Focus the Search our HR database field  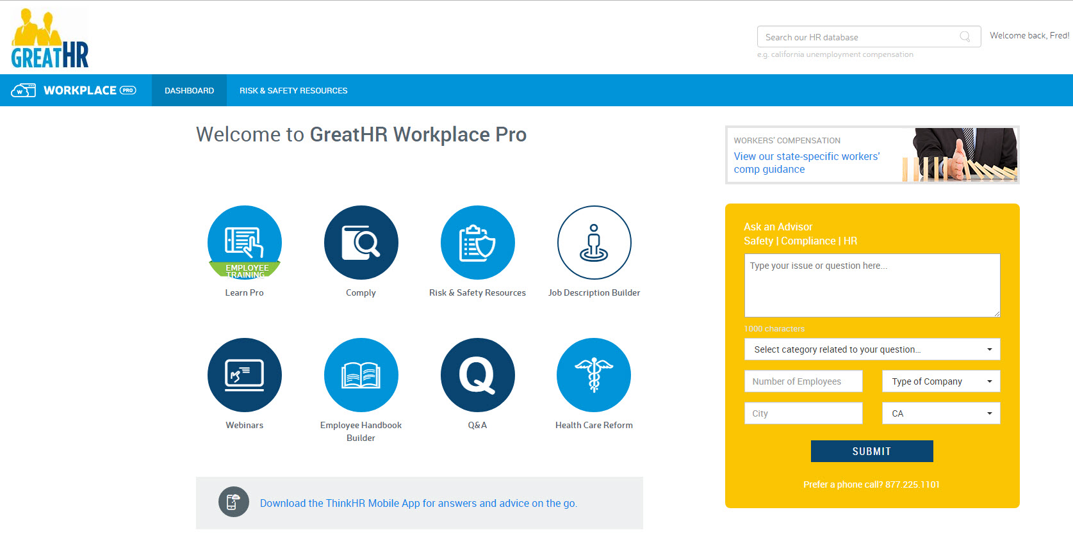[x=869, y=36]
